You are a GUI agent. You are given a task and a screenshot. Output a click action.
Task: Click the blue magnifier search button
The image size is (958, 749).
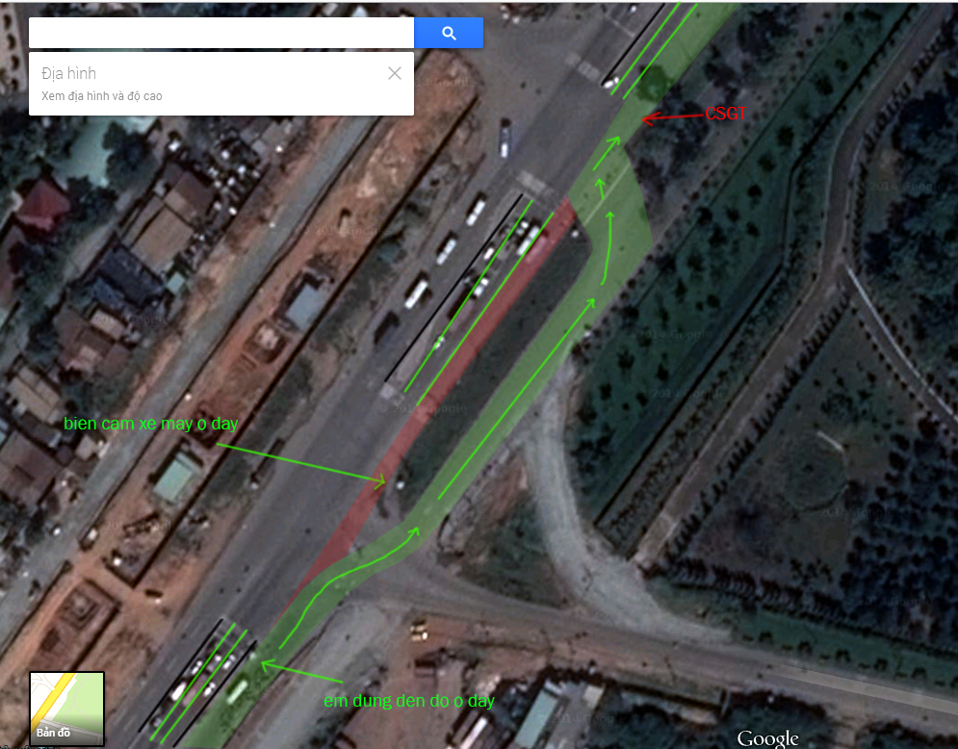[449, 33]
